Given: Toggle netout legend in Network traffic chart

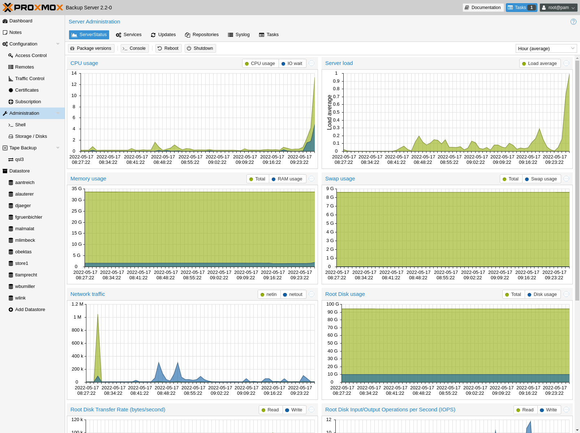Looking at the screenshot, I should (293, 294).
